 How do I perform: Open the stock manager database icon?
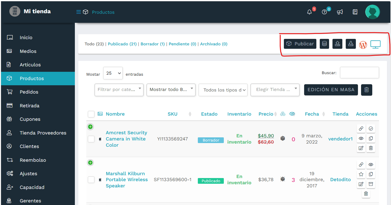tap(324, 44)
